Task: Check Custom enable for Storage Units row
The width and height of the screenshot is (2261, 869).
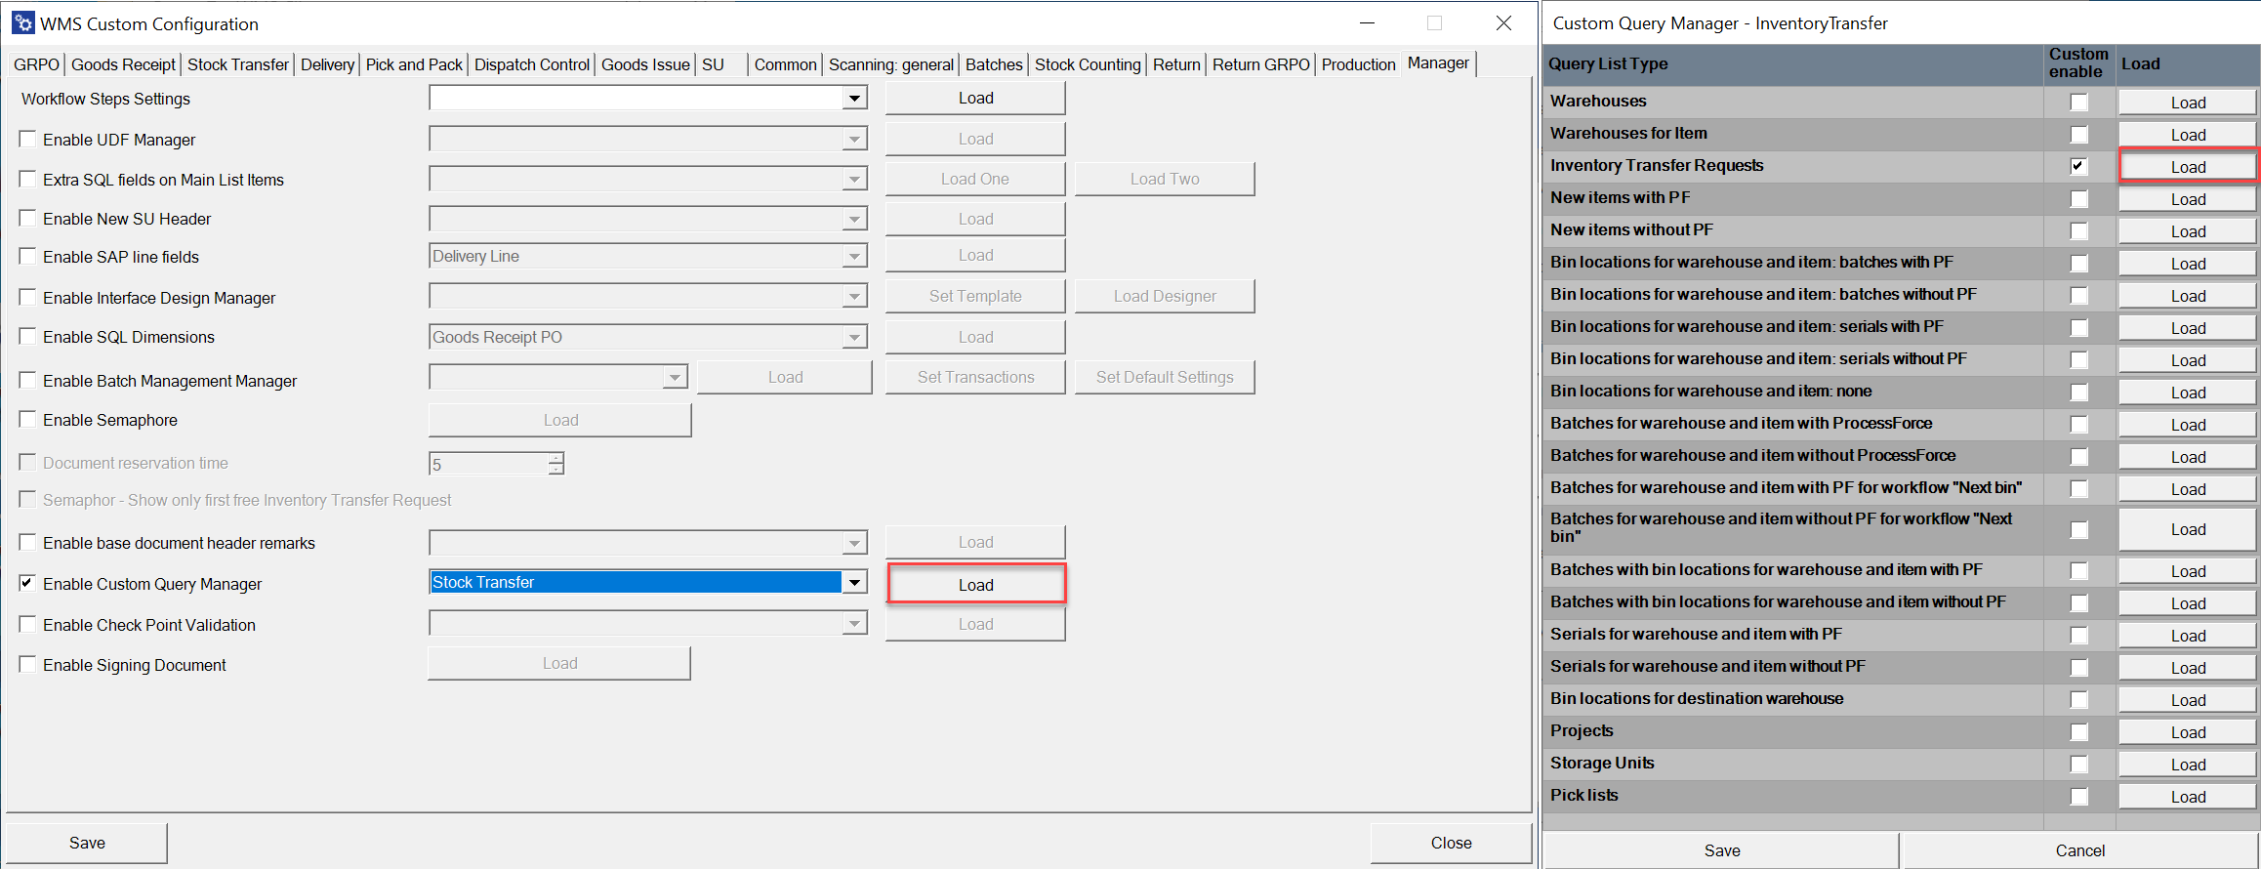Action: tap(2078, 765)
